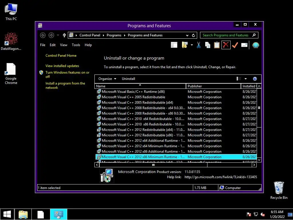Screen dimensions: 293x220
Task: Open Control Panel Home link
Action: pos(61,56)
